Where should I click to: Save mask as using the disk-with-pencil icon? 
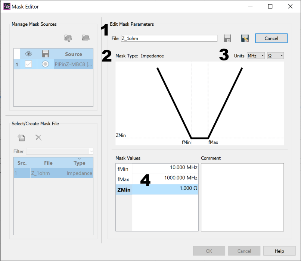click(245, 38)
